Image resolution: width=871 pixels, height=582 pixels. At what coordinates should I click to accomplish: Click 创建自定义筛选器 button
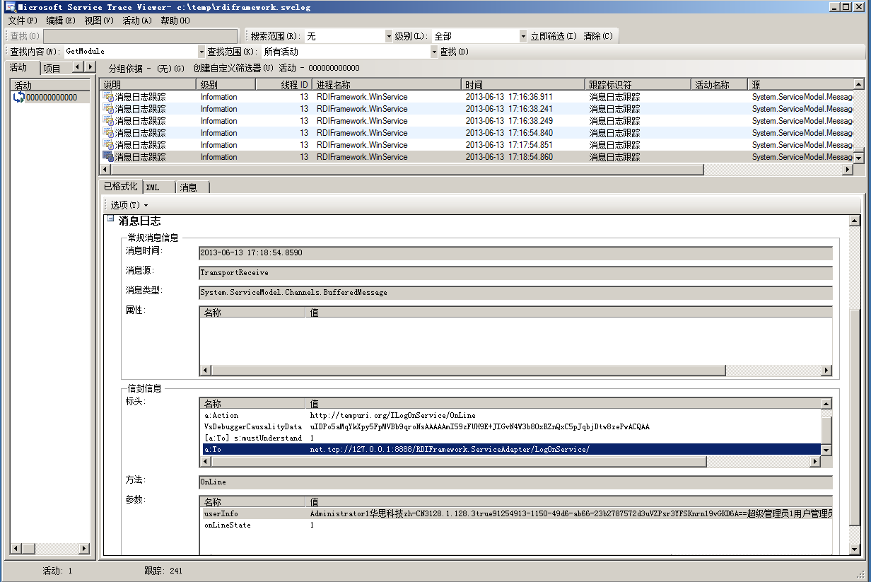(x=233, y=68)
